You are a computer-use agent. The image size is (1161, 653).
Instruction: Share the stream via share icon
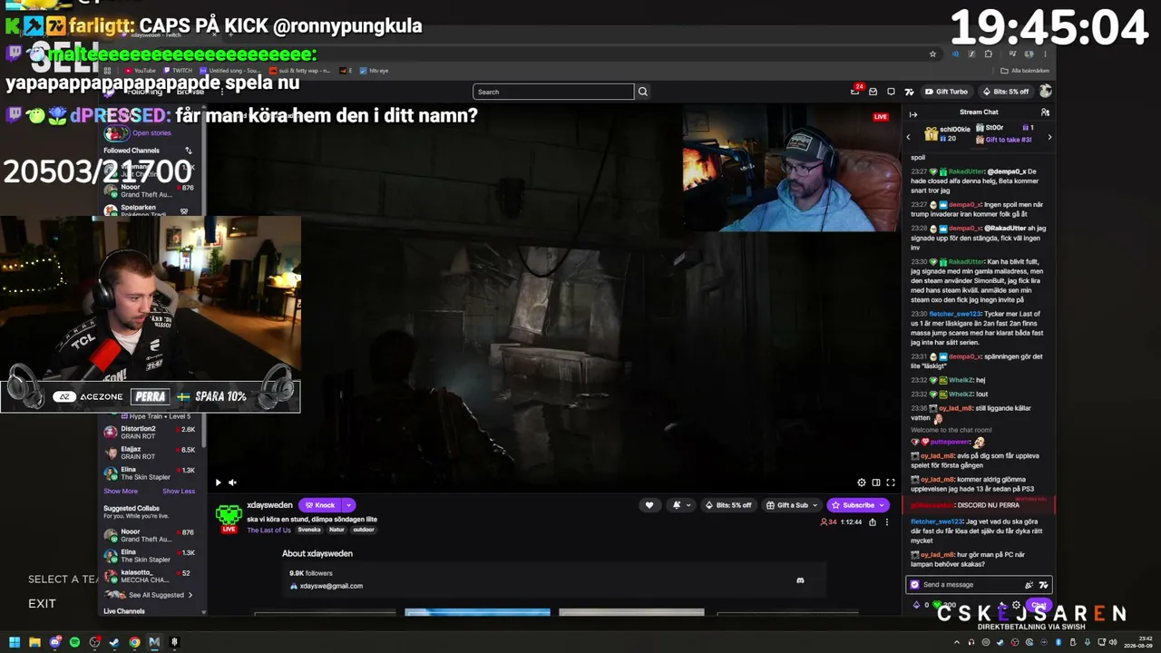point(873,521)
